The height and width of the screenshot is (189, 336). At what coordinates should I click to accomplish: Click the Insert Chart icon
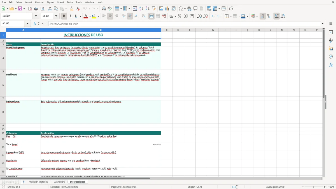point(167,9)
